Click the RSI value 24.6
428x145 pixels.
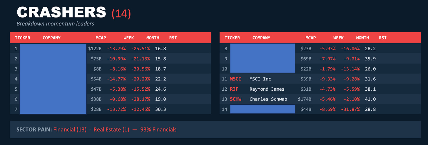point(160,89)
